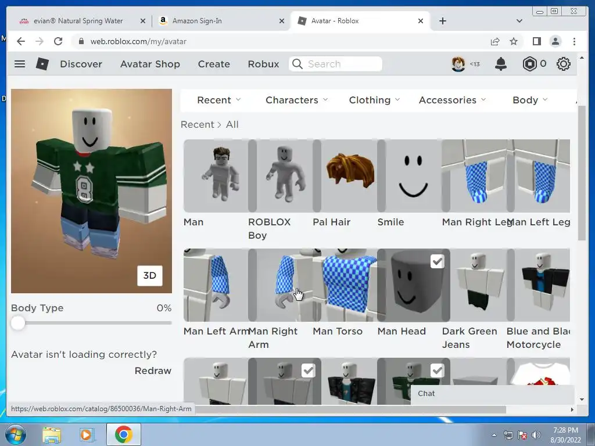The height and width of the screenshot is (446, 595).
Task: Go forward in browser history
Action: click(40, 41)
